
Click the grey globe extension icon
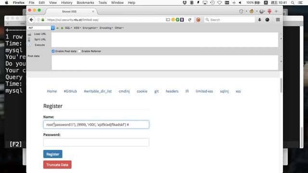261,12
